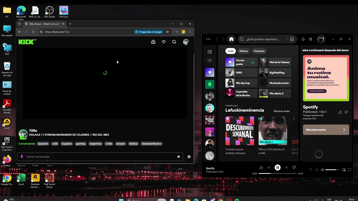
Task: Open Descubrimiento Semanal playlist card
Action: tap(240, 135)
